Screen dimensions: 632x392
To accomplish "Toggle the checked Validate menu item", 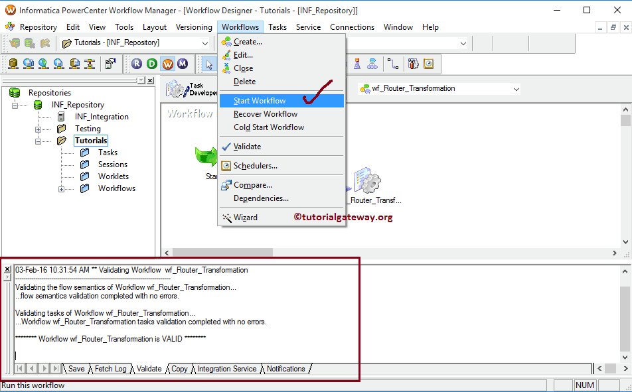I will click(x=281, y=147).
